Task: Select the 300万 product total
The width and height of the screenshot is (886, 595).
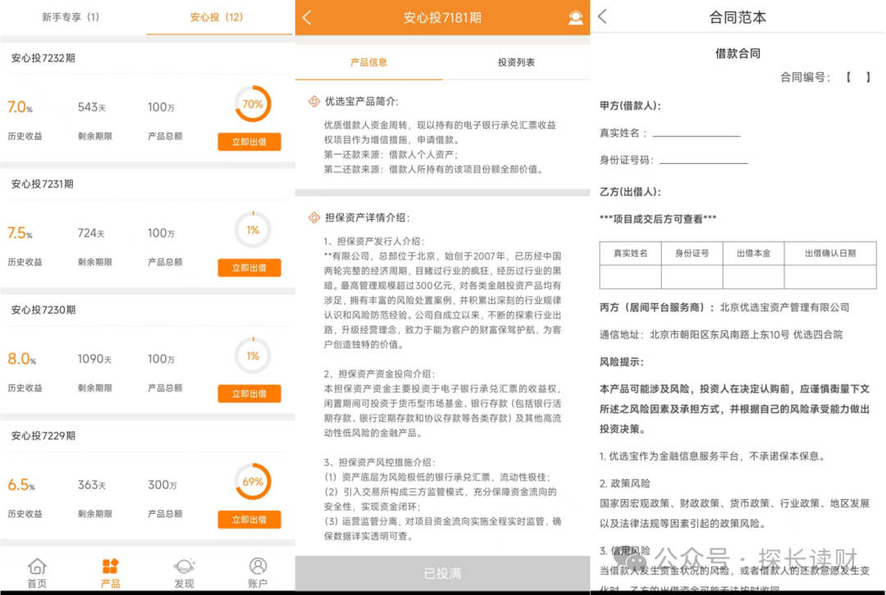Action: click(x=162, y=484)
